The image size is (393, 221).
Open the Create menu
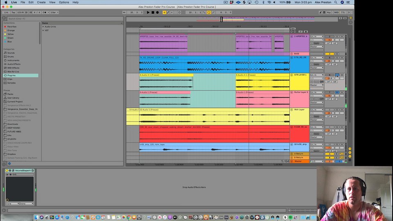pyautogui.click(x=41, y=2)
